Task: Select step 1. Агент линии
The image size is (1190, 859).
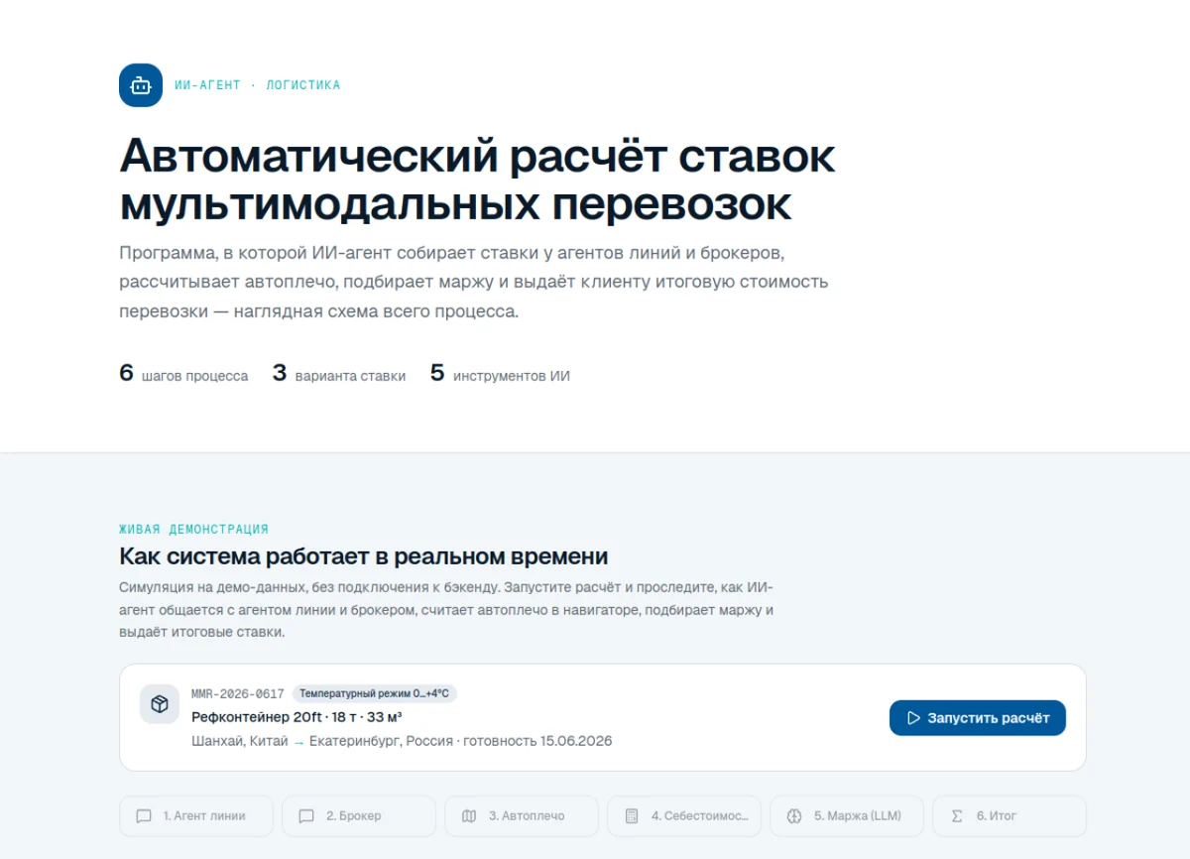Action: click(196, 816)
